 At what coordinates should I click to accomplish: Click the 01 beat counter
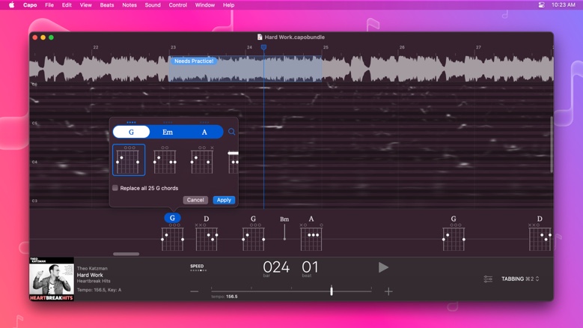pyautogui.click(x=310, y=267)
